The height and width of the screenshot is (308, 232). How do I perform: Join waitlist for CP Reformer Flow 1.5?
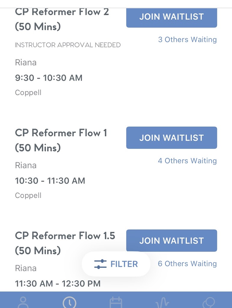(x=172, y=241)
